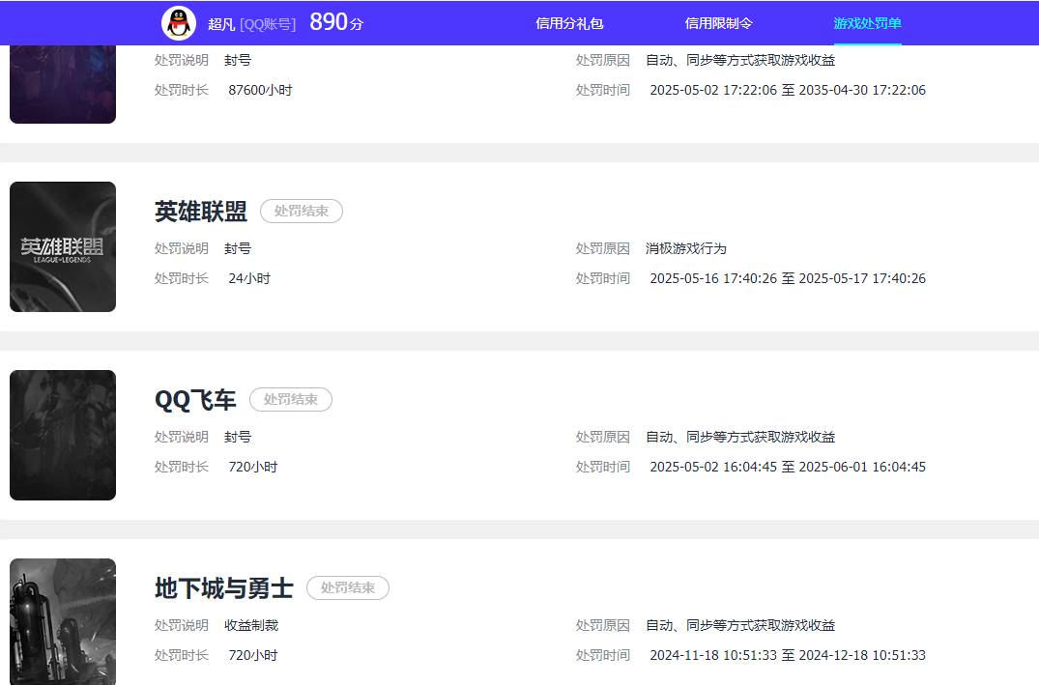Click the 处罚结束 badge next to QQ飞车
The width and height of the screenshot is (1039, 685).
[290, 399]
